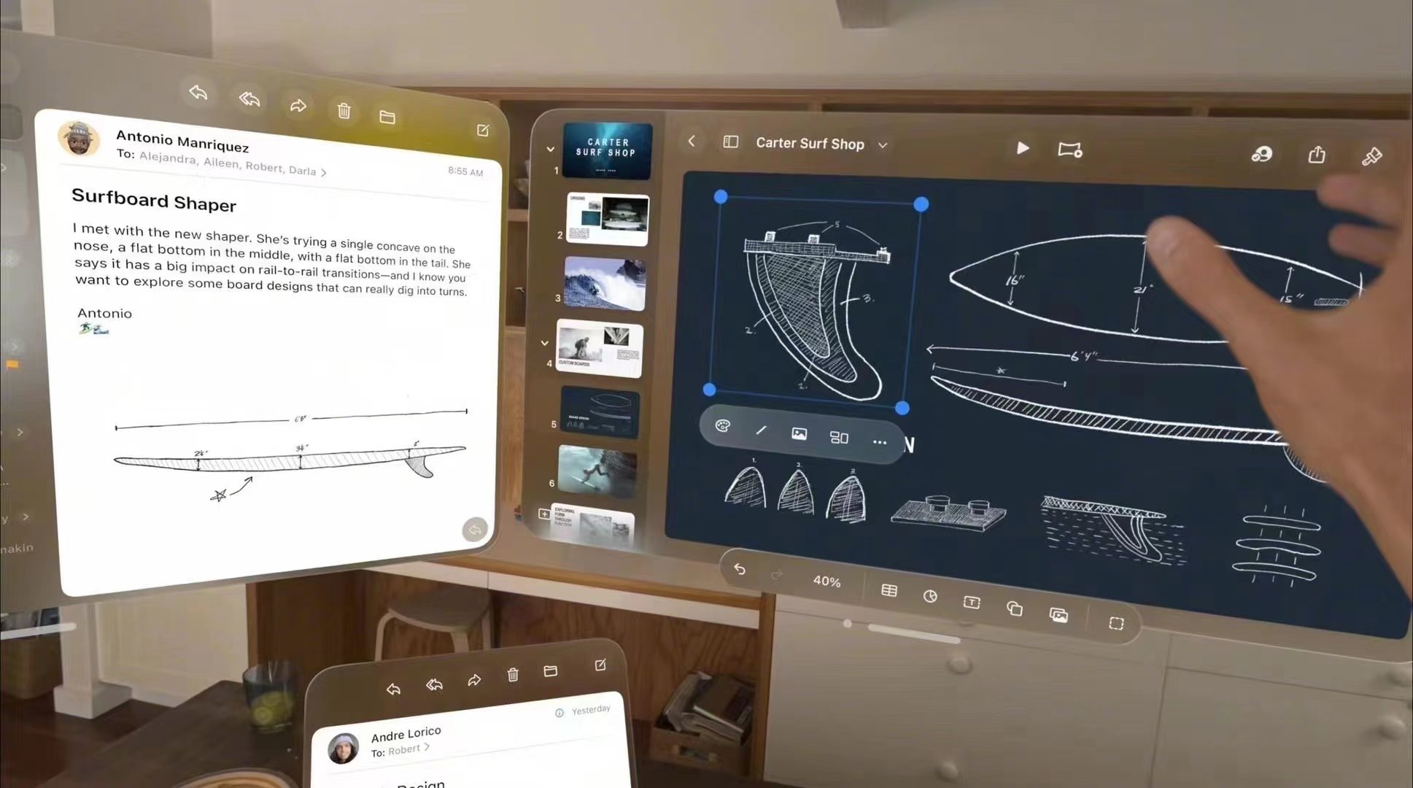This screenshot has width=1413, height=788.
Task: Click the Grid/Layout icon in toolbar
Action: 838,439
